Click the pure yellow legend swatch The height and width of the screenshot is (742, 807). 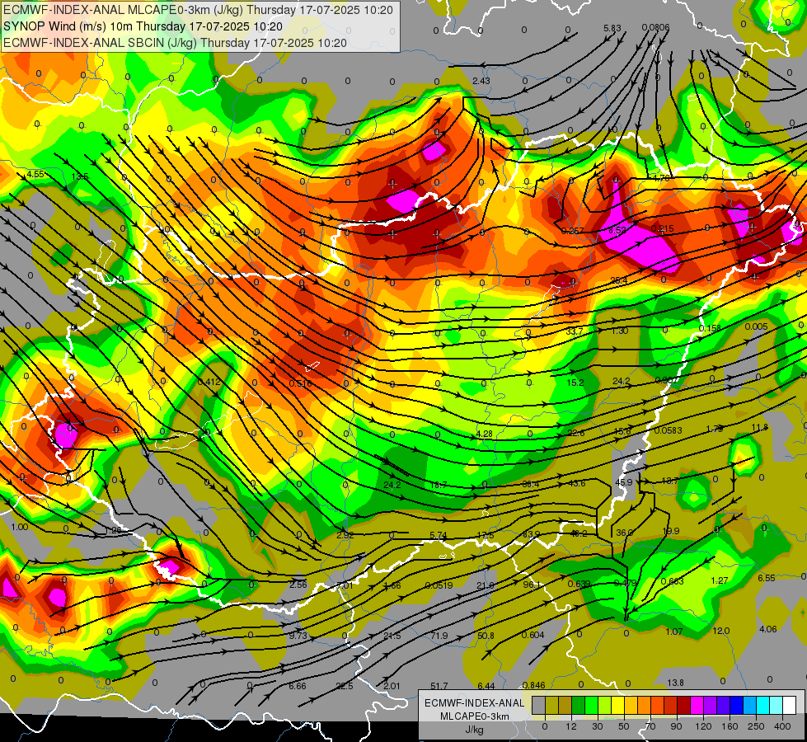[618, 705]
